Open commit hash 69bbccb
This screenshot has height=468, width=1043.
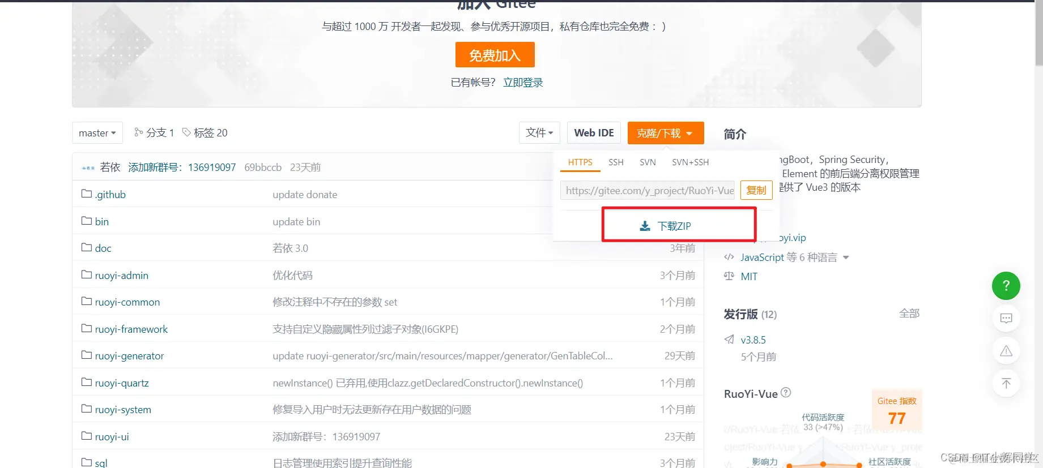click(x=263, y=168)
